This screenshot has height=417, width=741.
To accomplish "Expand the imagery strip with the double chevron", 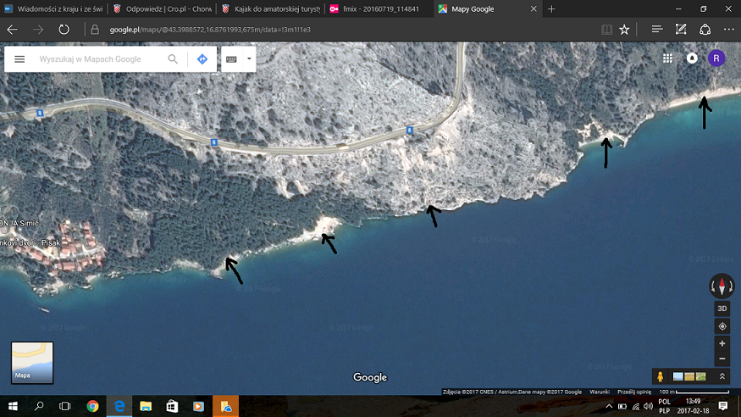I will coord(722,376).
